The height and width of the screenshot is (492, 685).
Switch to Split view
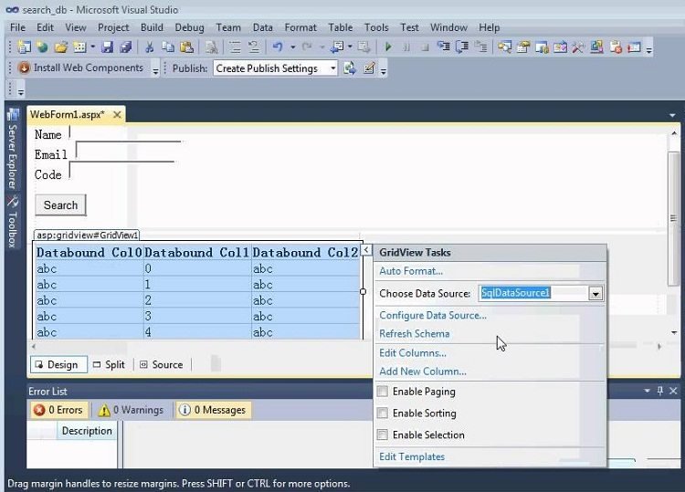(110, 364)
